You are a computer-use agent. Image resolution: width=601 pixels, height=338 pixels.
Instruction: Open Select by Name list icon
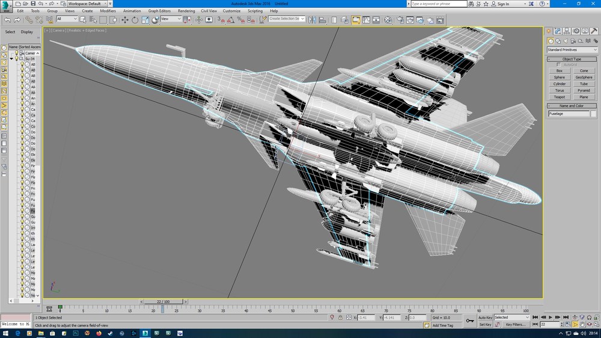pos(93,20)
